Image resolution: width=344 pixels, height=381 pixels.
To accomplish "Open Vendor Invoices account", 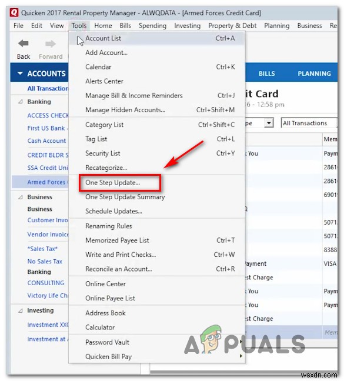I will pos(48,235).
